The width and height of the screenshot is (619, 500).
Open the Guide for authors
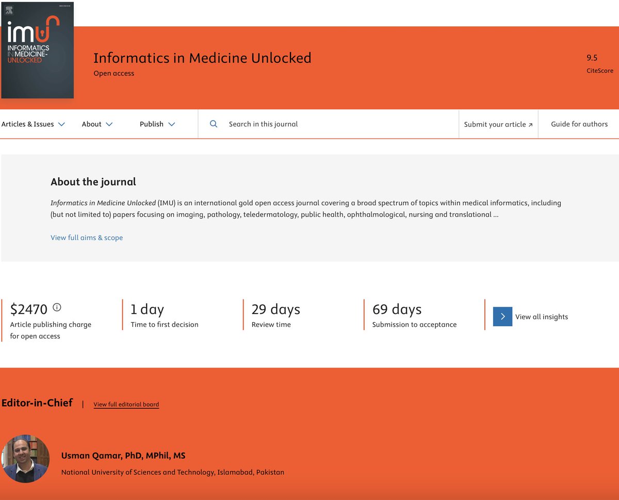[579, 124]
